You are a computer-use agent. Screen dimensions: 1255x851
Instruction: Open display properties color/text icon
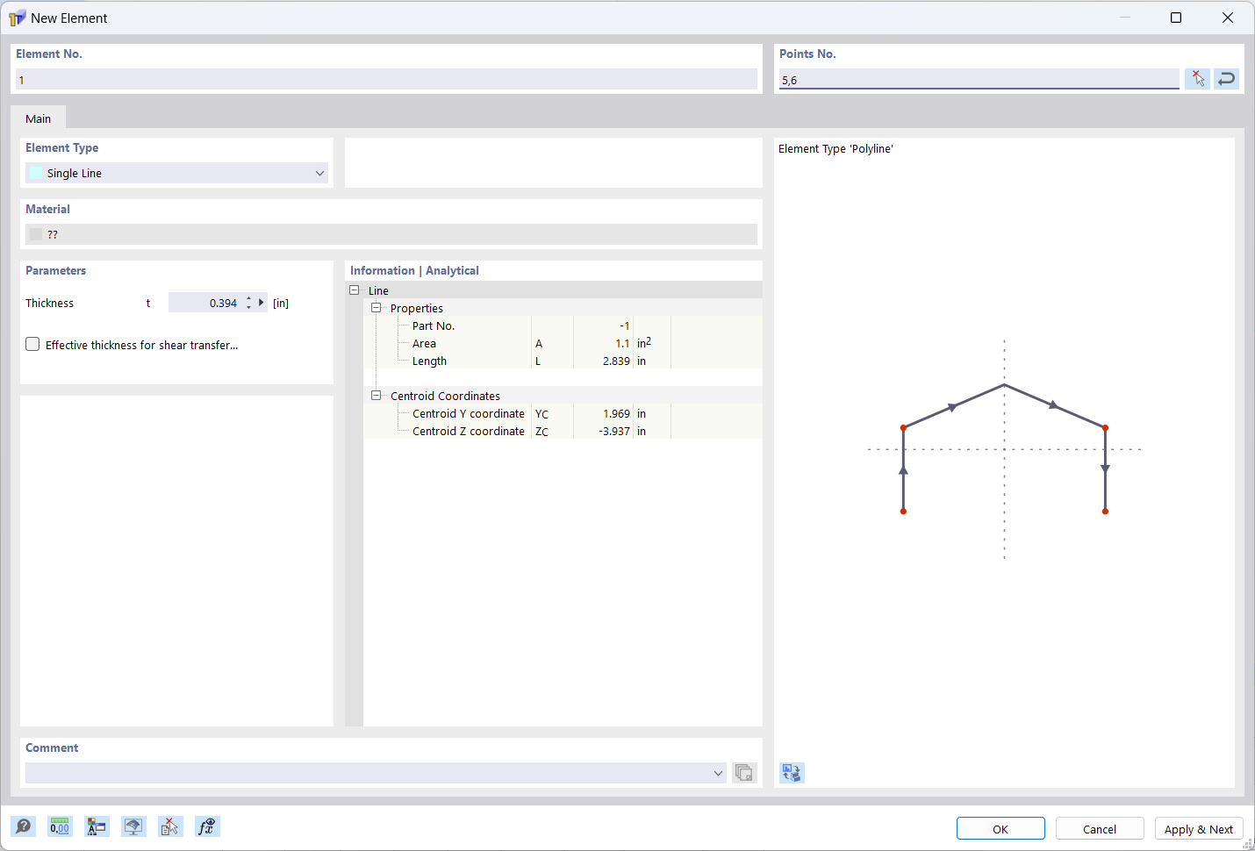[x=97, y=826]
